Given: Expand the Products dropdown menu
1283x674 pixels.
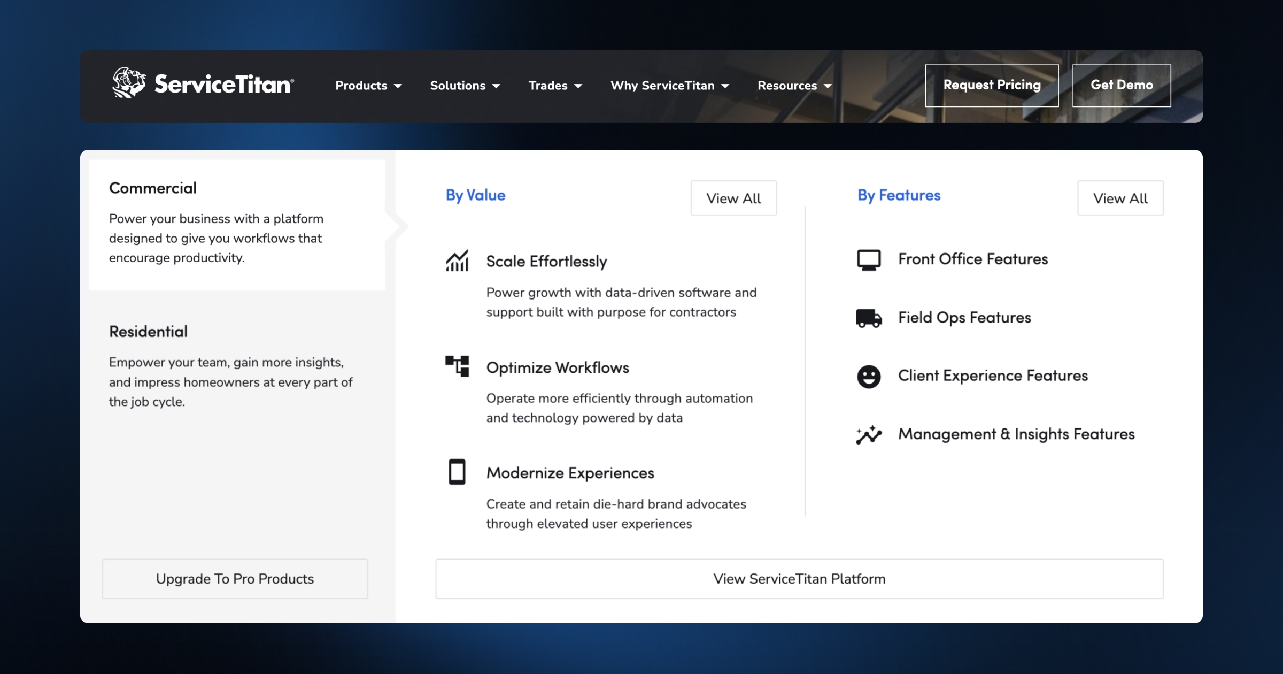Looking at the screenshot, I should pyautogui.click(x=368, y=86).
